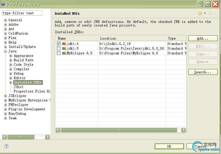Viewport: 221px width, 154px height.
Task: Expand the Appearance subtree node
Action: pyautogui.click(x=11, y=56)
